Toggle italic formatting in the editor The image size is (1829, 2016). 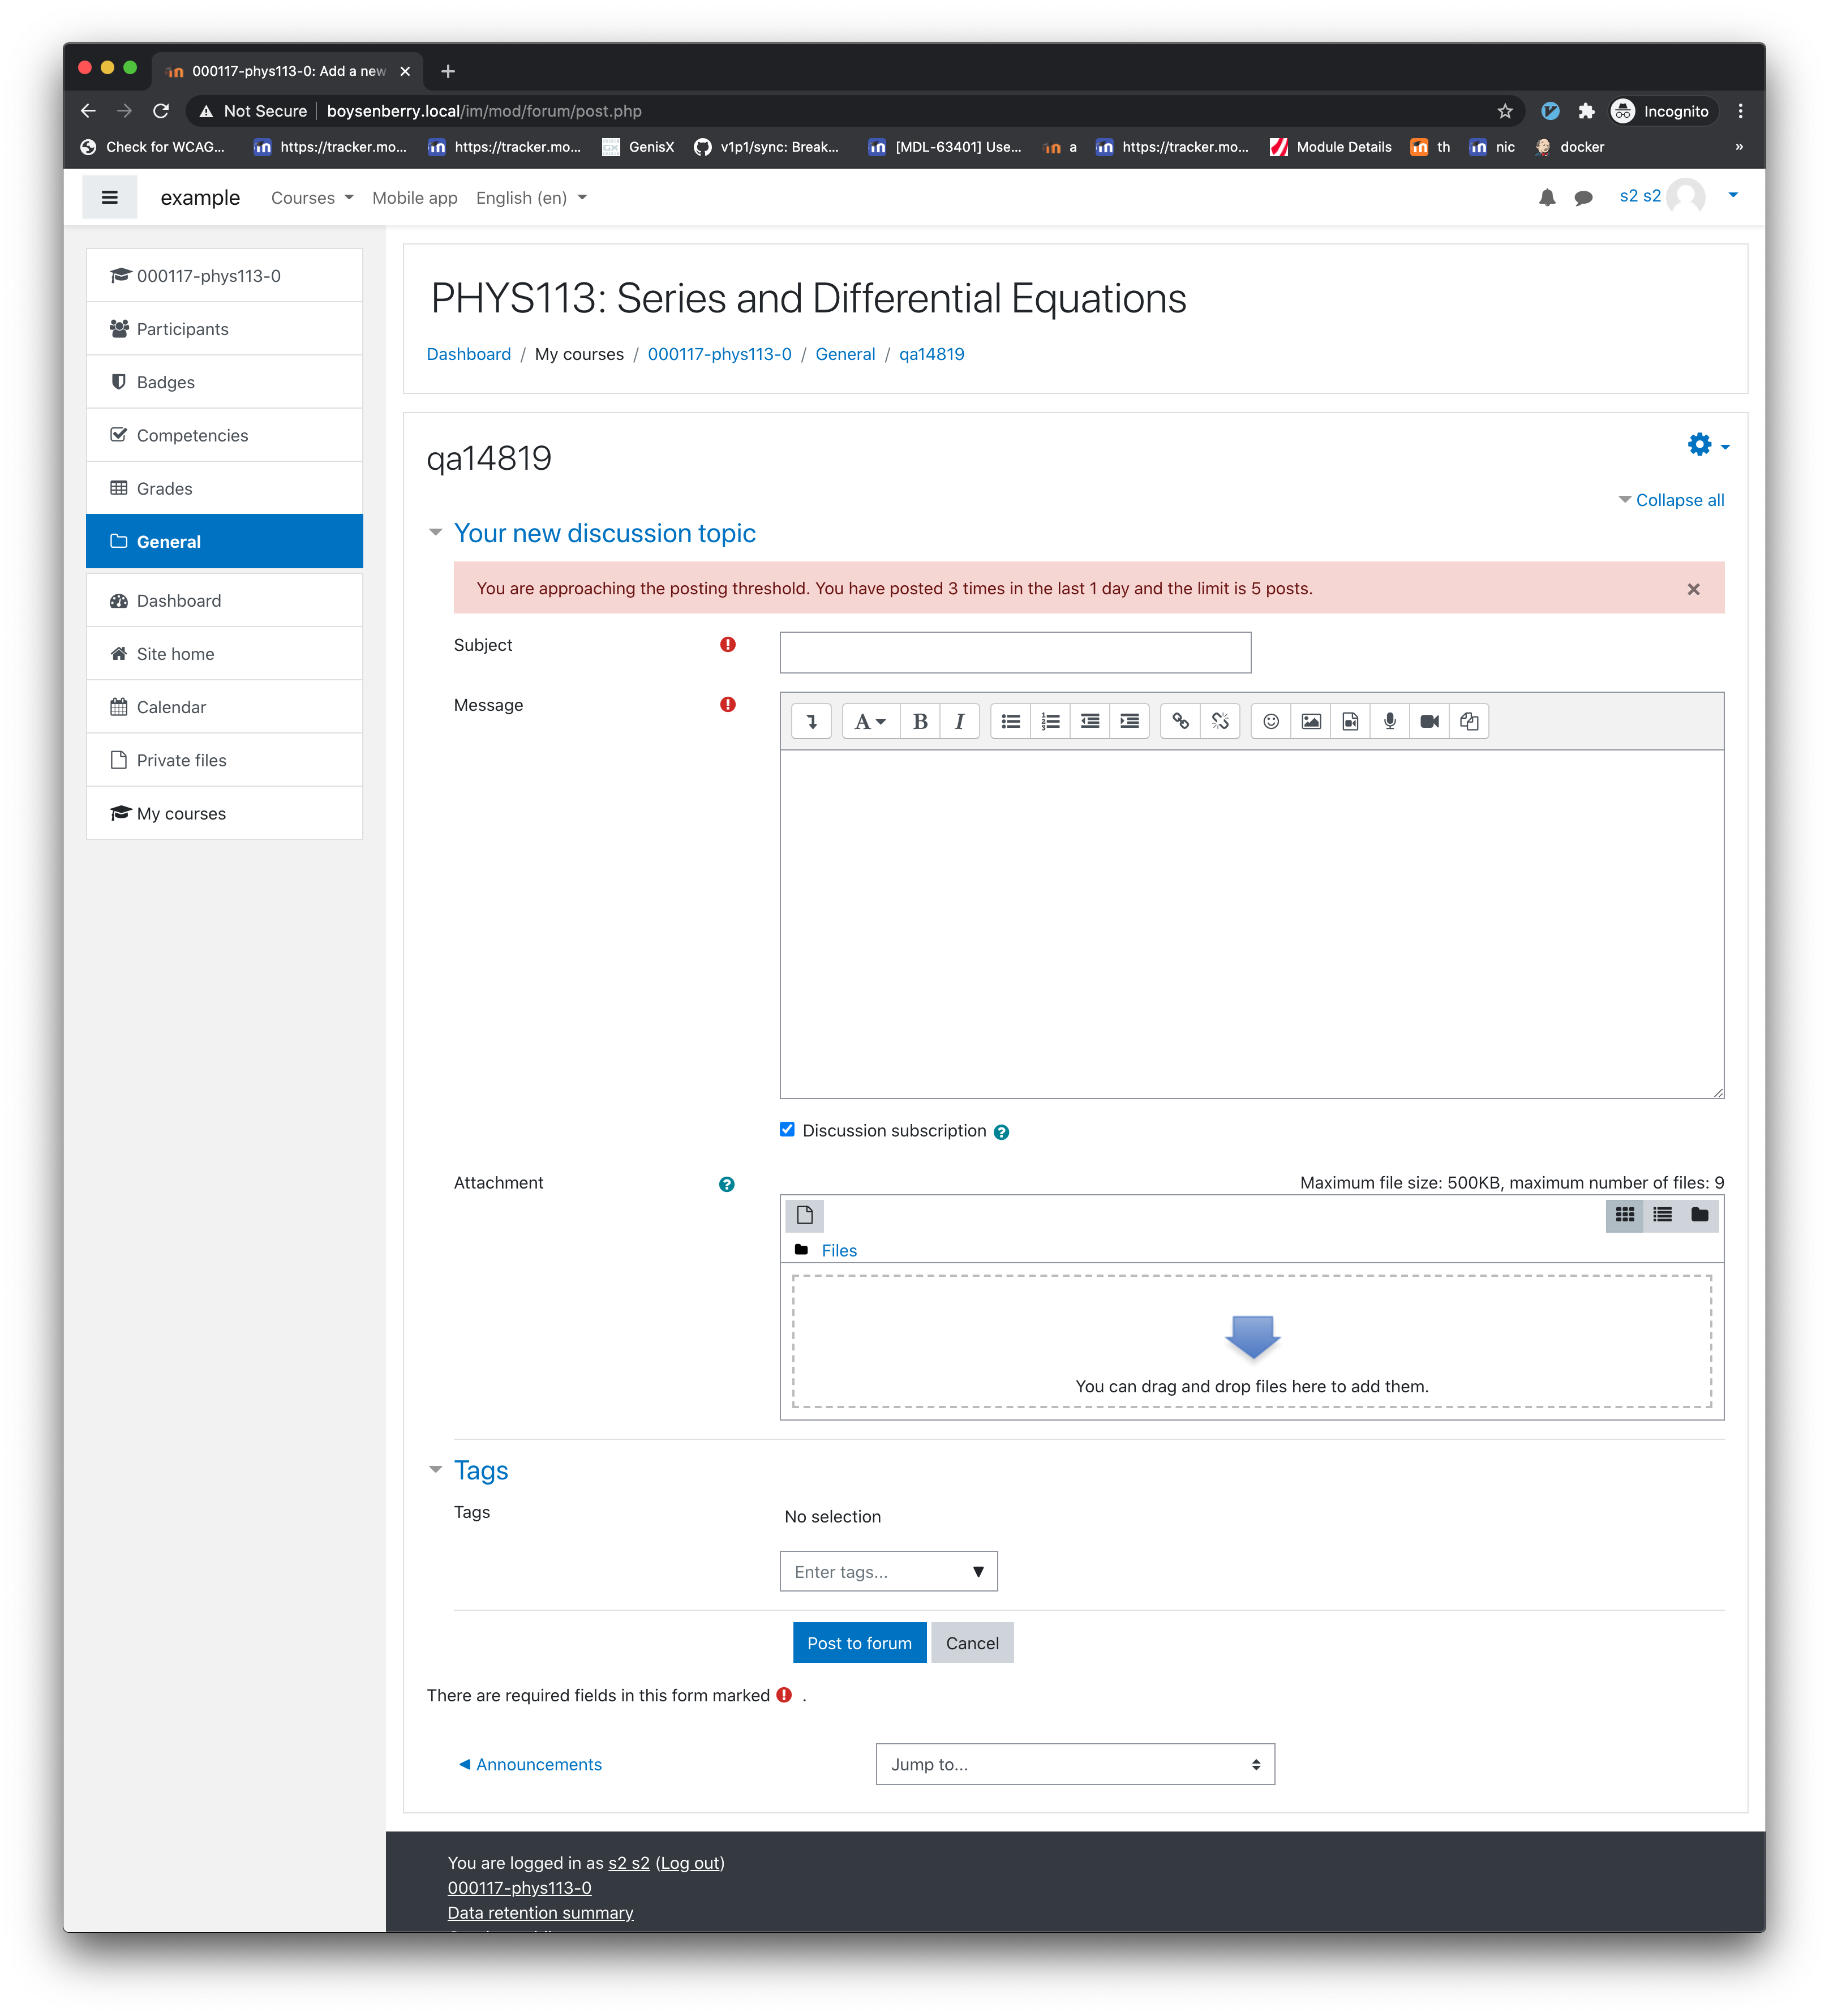959,721
